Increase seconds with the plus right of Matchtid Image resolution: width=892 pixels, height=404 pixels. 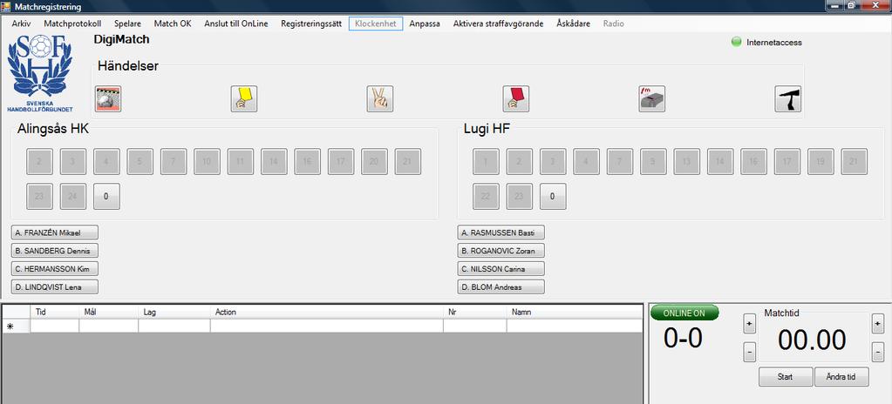pyautogui.click(x=877, y=324)
